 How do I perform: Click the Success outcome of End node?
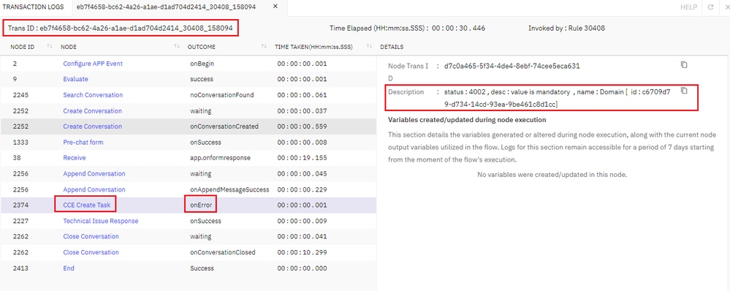tap(202, 268)
